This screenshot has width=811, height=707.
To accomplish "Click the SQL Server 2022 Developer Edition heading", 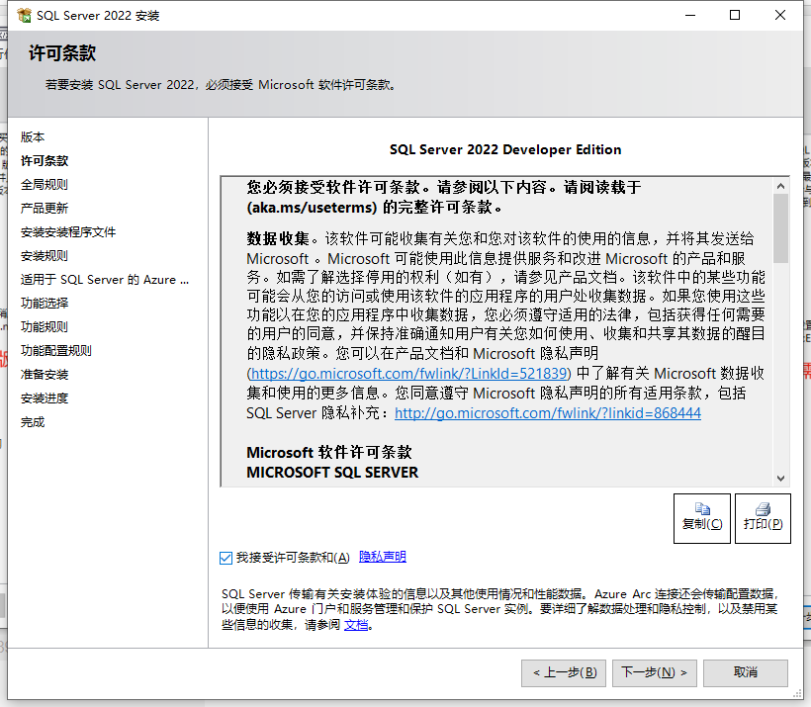I will pos(505,149).
